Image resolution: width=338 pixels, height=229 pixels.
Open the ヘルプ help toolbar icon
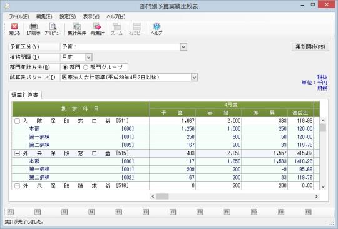point(156,29)
